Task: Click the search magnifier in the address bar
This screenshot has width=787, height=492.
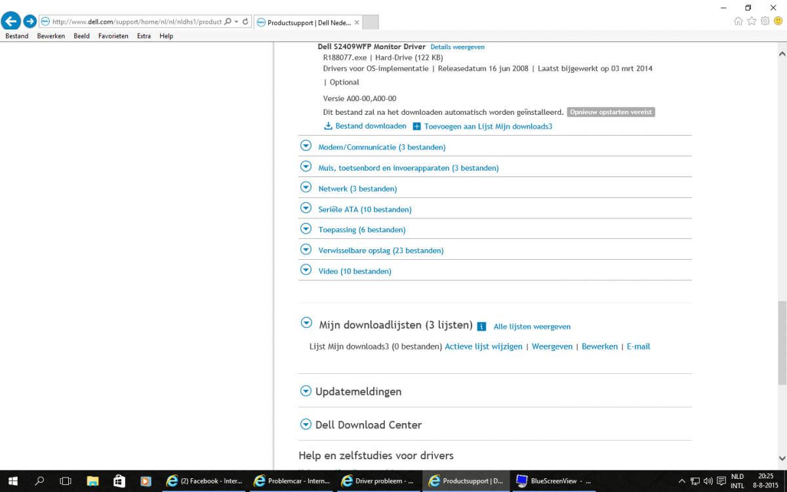Action: click(x=228, y=22)
